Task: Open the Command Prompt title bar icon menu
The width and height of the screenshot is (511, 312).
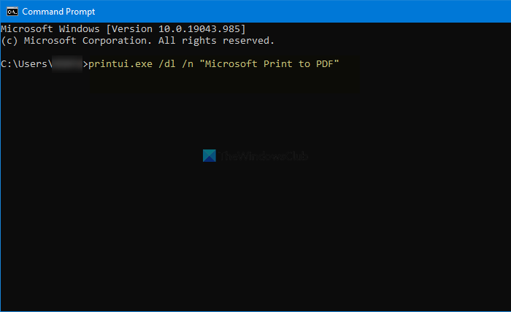Action: (x=10, y=11)
